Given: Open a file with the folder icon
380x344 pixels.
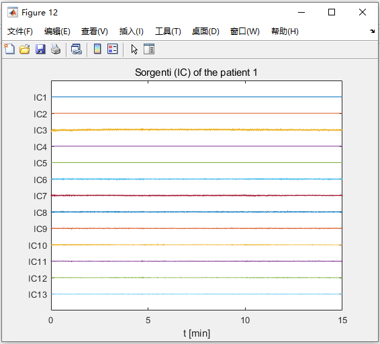Looking at the screenshot, I should (x=24, y=49).
